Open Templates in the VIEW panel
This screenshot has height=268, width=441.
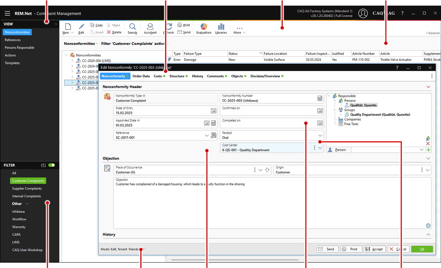coord(12,63)
